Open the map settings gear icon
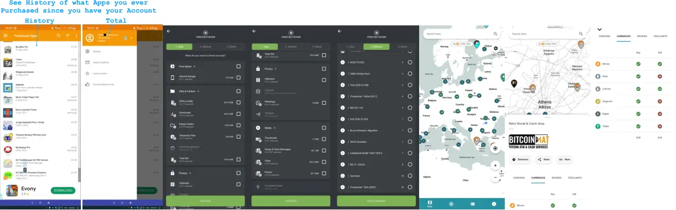Viewport: 676px width, 210px height. point(495,48)
